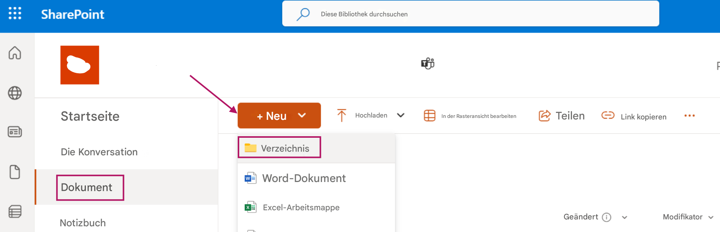Click the SharePoint title link
The image size is (720, 232).
[72, 14]
